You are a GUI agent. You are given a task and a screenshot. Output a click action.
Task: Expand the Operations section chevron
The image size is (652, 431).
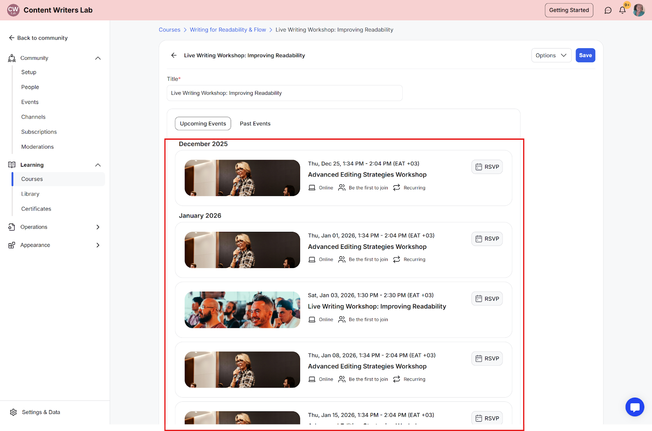click(x=98, y=227)
